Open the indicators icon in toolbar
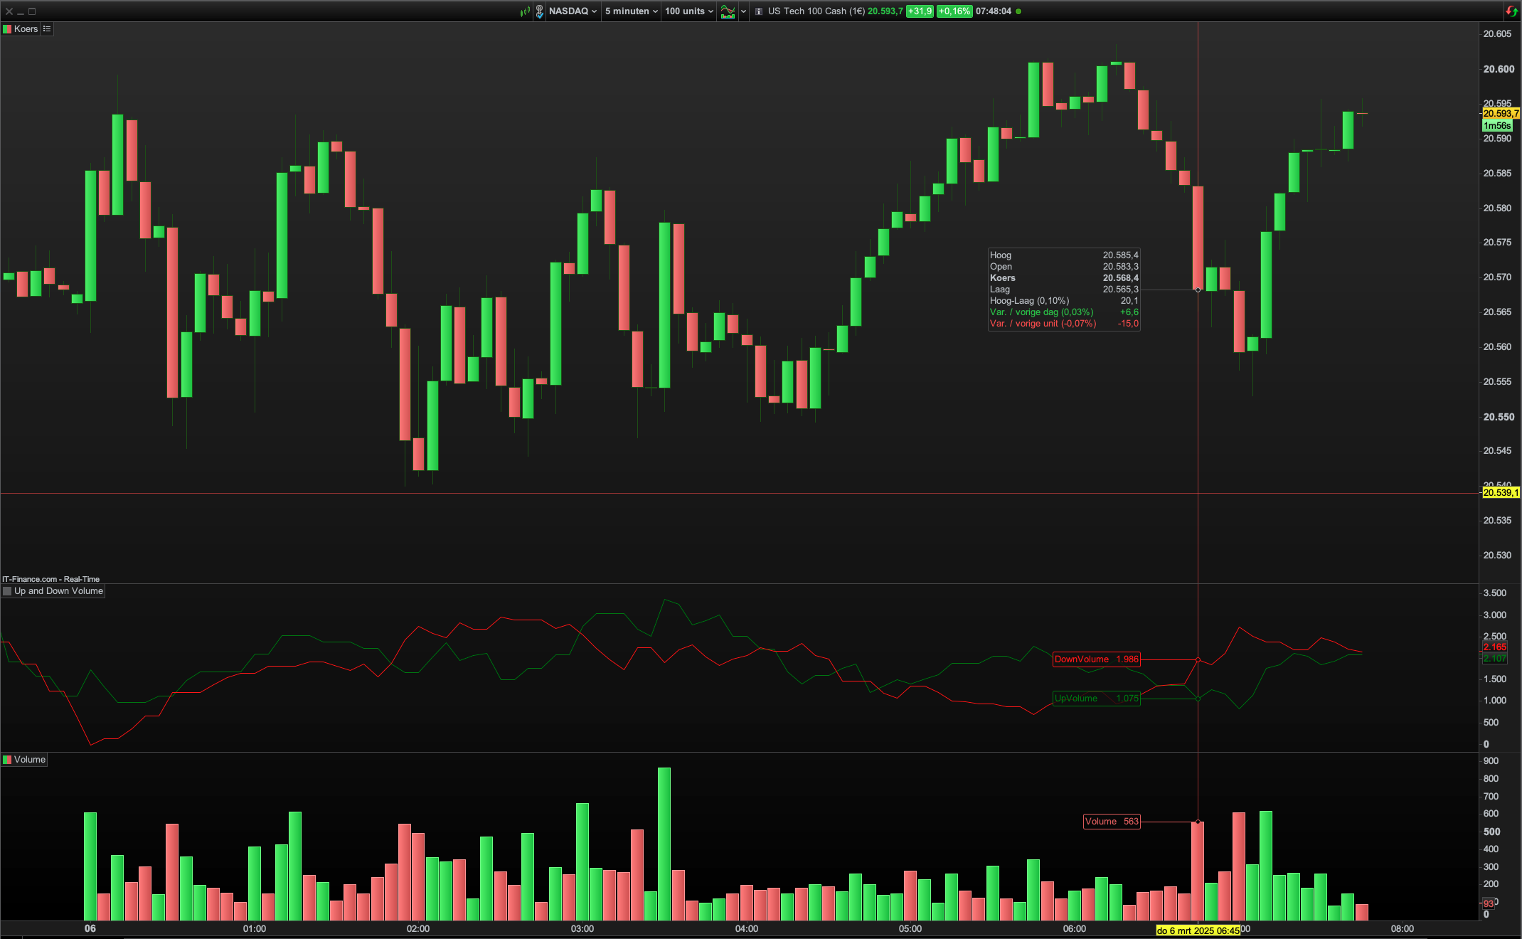1522x939 pixels. (x=728, y=11)
